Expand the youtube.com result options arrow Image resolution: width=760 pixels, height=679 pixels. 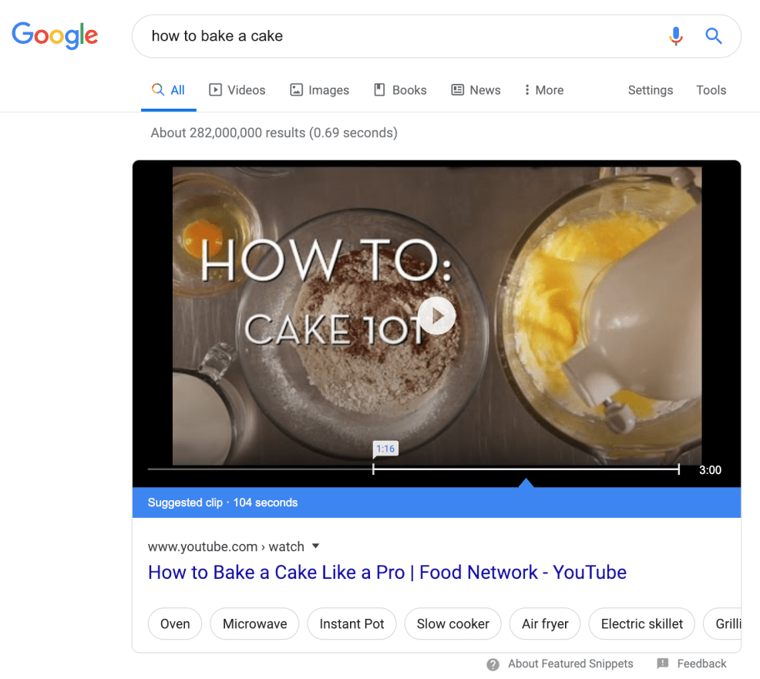(314, 546)
